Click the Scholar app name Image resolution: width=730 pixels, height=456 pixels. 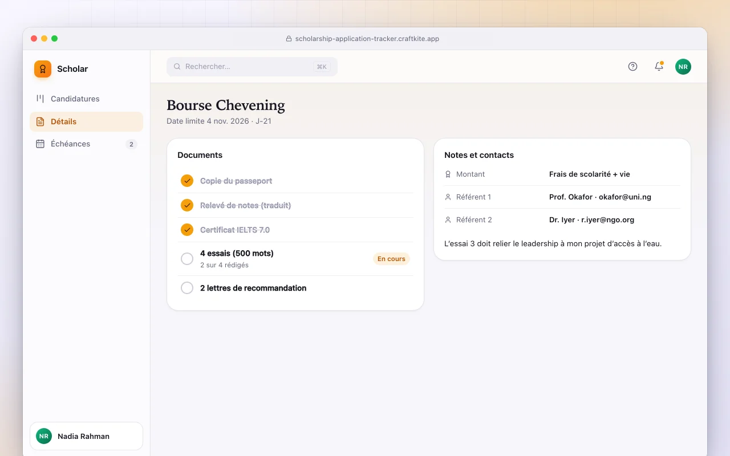click(x=72, y=69)
